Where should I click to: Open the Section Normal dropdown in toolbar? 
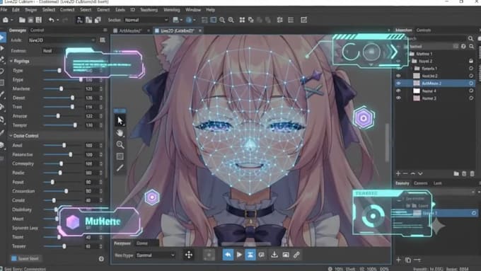146,20
